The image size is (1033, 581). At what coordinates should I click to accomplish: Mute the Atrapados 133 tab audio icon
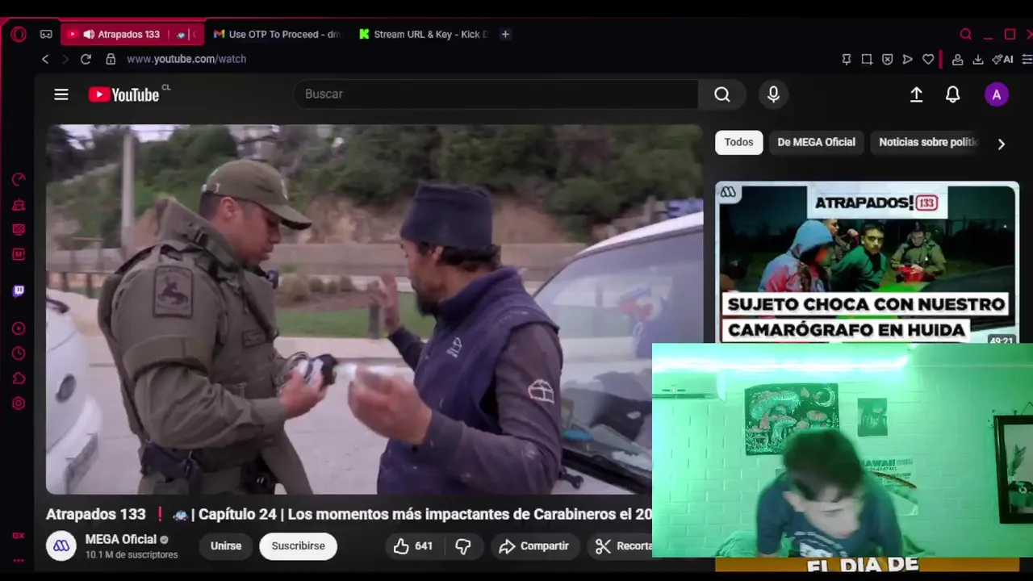[88, 34]
